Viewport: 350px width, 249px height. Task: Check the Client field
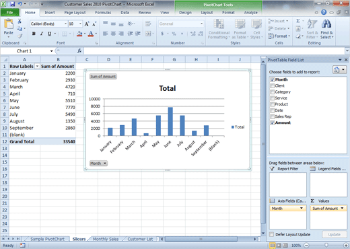pos(273,85)
